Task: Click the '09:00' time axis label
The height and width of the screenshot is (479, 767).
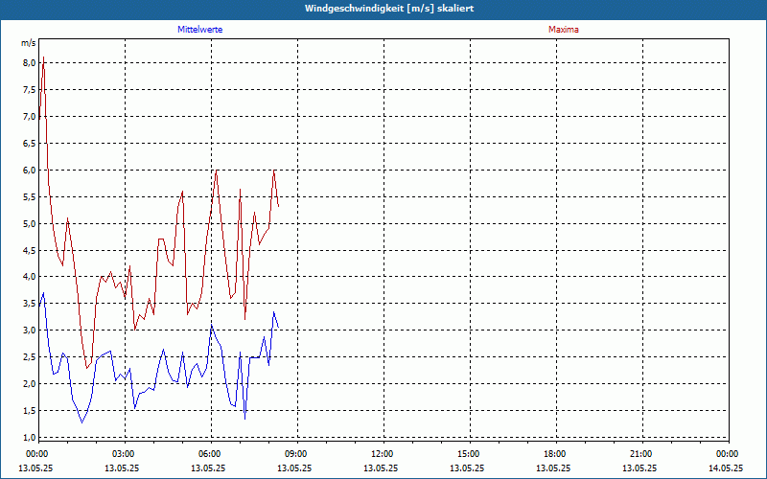Action: coord(294,454)
